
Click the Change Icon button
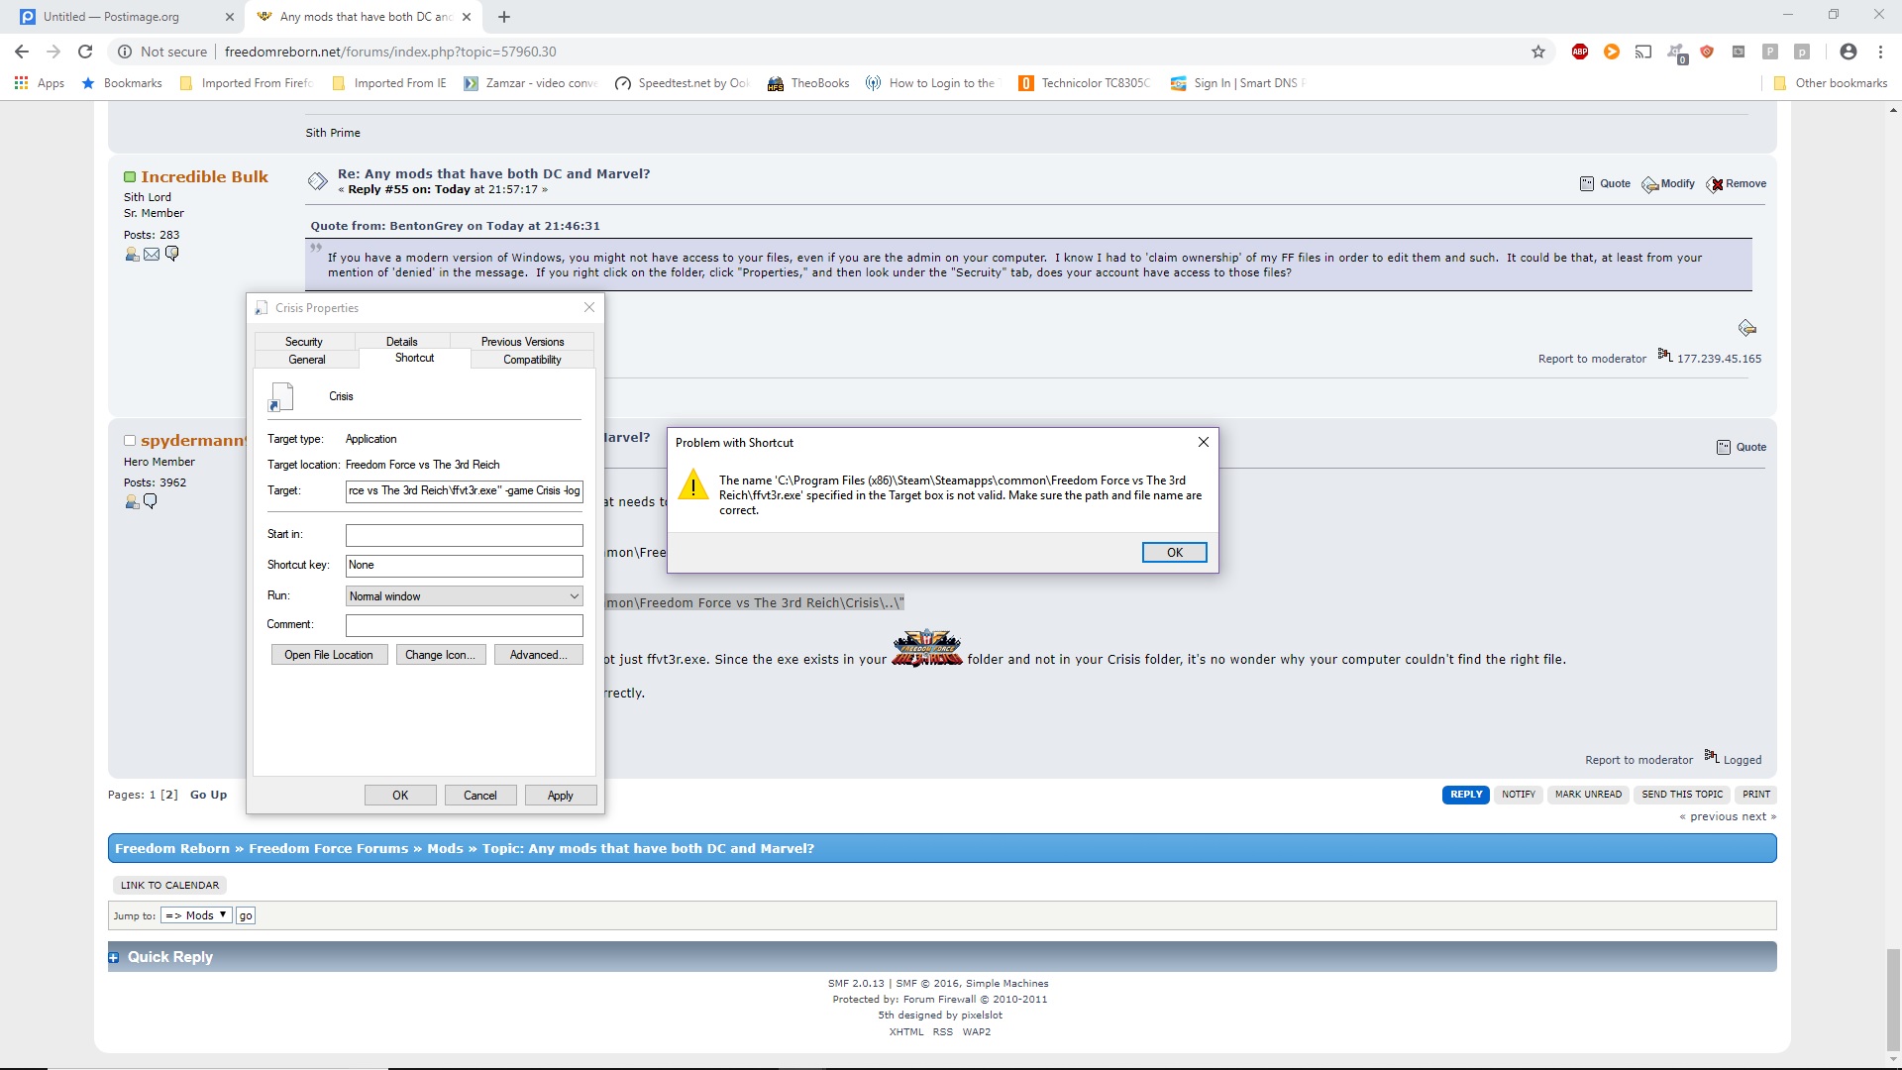[441, 655]
